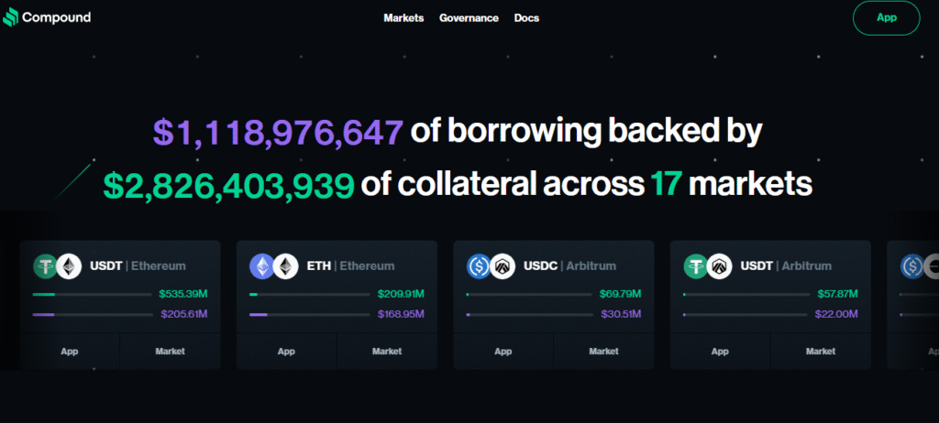This screenshot has height=423, width=939.
Task: Click the Tether icon on USDT Ethereum card
Action: coord(45,266)
